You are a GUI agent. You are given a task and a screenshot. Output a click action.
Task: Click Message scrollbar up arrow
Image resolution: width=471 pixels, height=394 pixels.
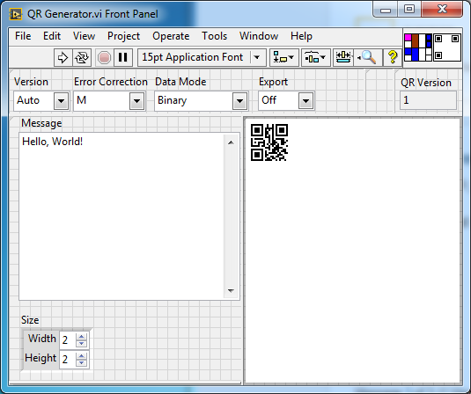pyautogui.click(x=231, y=142)
